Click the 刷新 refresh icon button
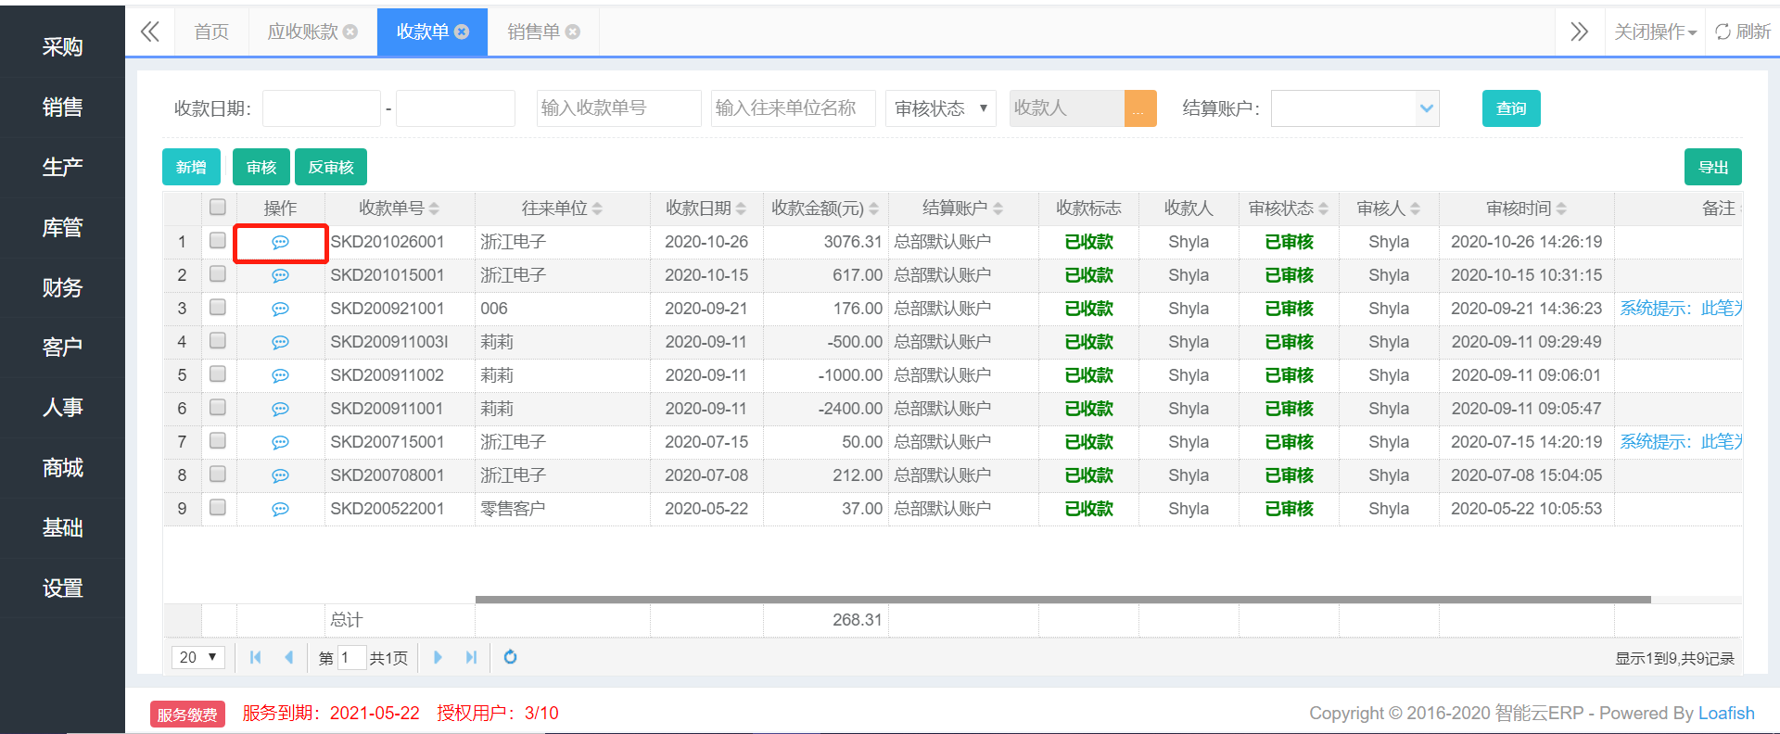This screenshot has height=734, width=1780. click(x=1743, y=32)
